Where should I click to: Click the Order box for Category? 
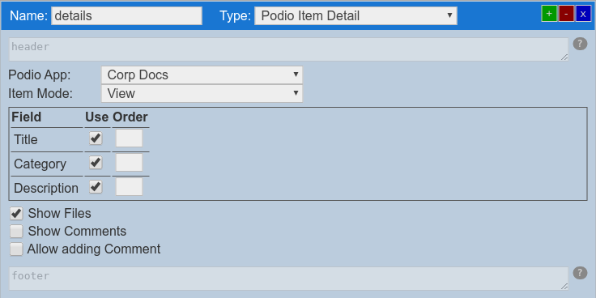tap(130, 163)
